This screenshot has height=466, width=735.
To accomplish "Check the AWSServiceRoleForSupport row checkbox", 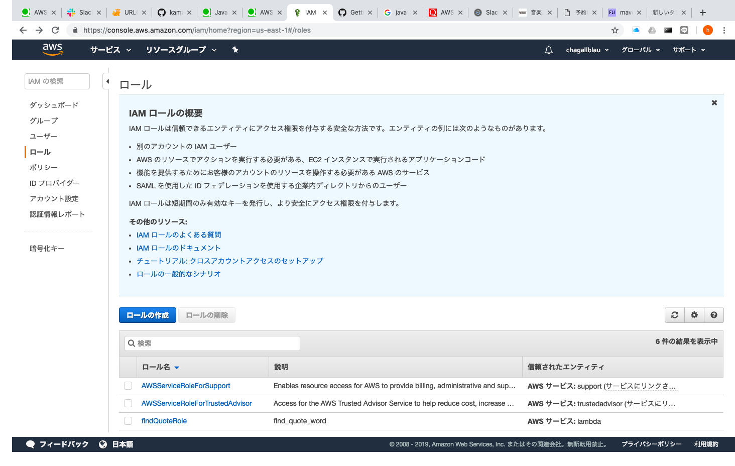I will [128, 386].
